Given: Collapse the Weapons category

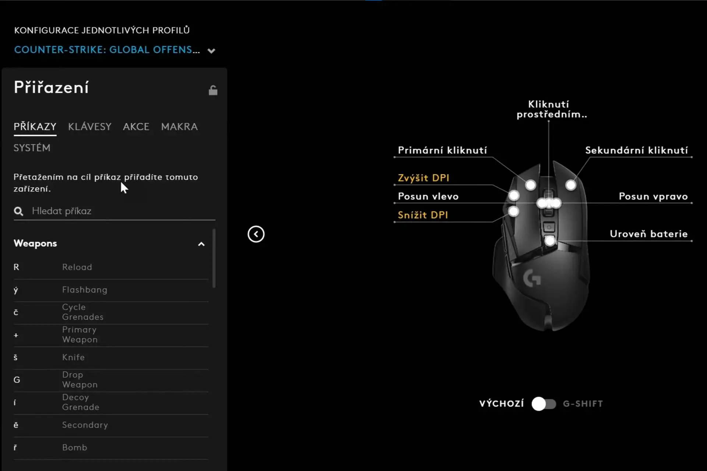Looking at the screenshot, I should (201, 244).
